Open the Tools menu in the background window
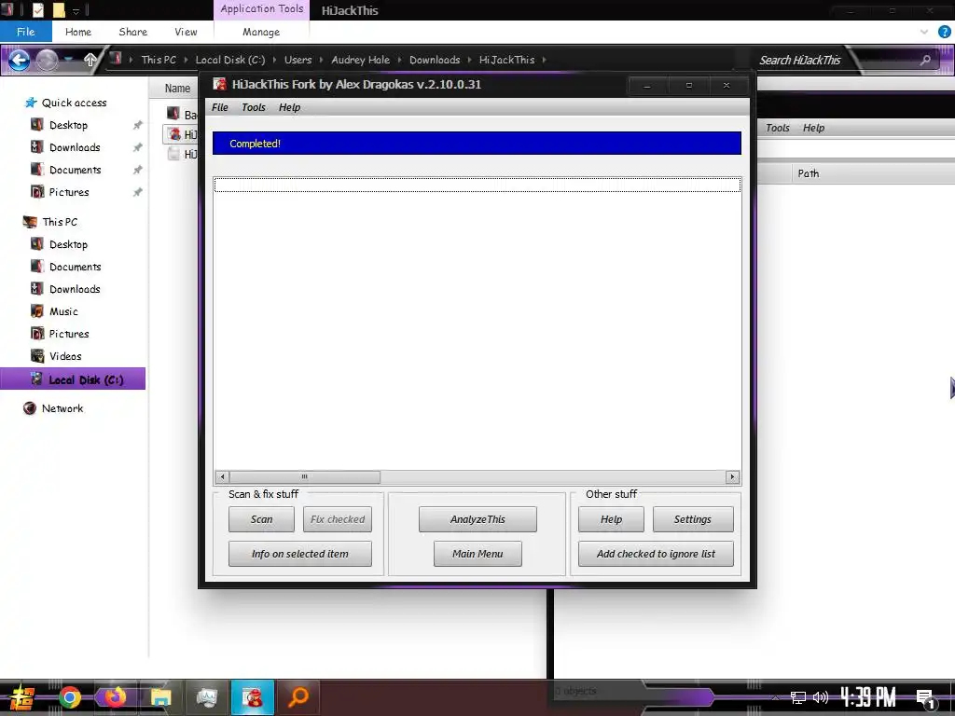Viewport: 955px width, 716px height. [777, 128]
